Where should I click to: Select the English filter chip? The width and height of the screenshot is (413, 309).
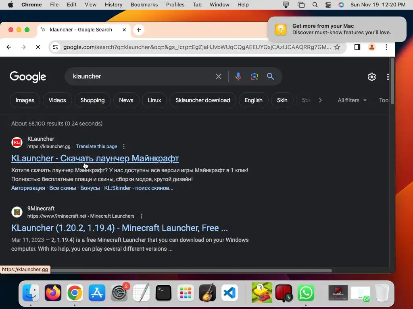point(253,100)
